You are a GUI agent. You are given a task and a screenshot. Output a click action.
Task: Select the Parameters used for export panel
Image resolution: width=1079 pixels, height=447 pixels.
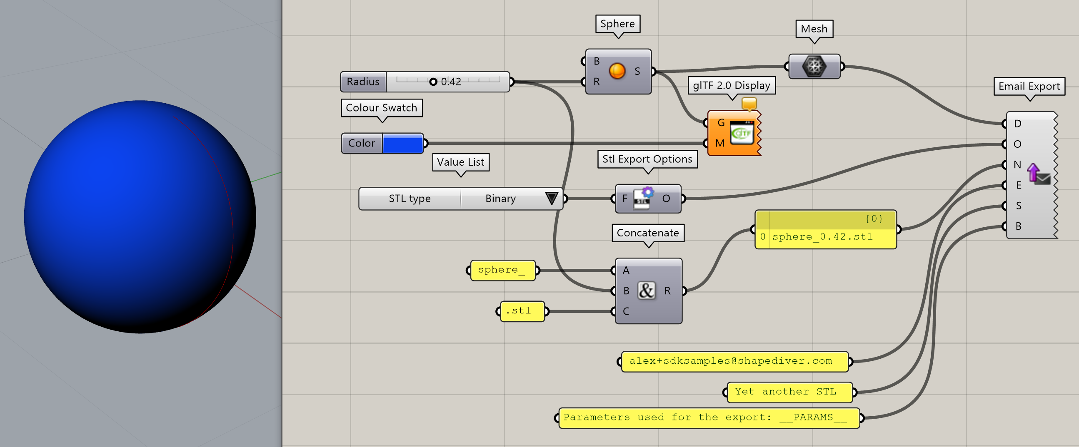click(709, 418)
